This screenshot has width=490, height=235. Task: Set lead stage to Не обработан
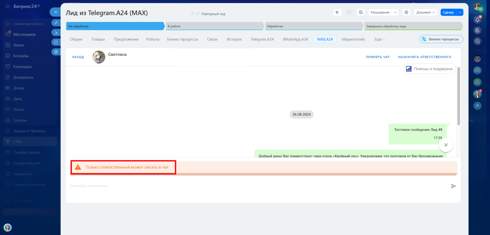coord(115,26)
